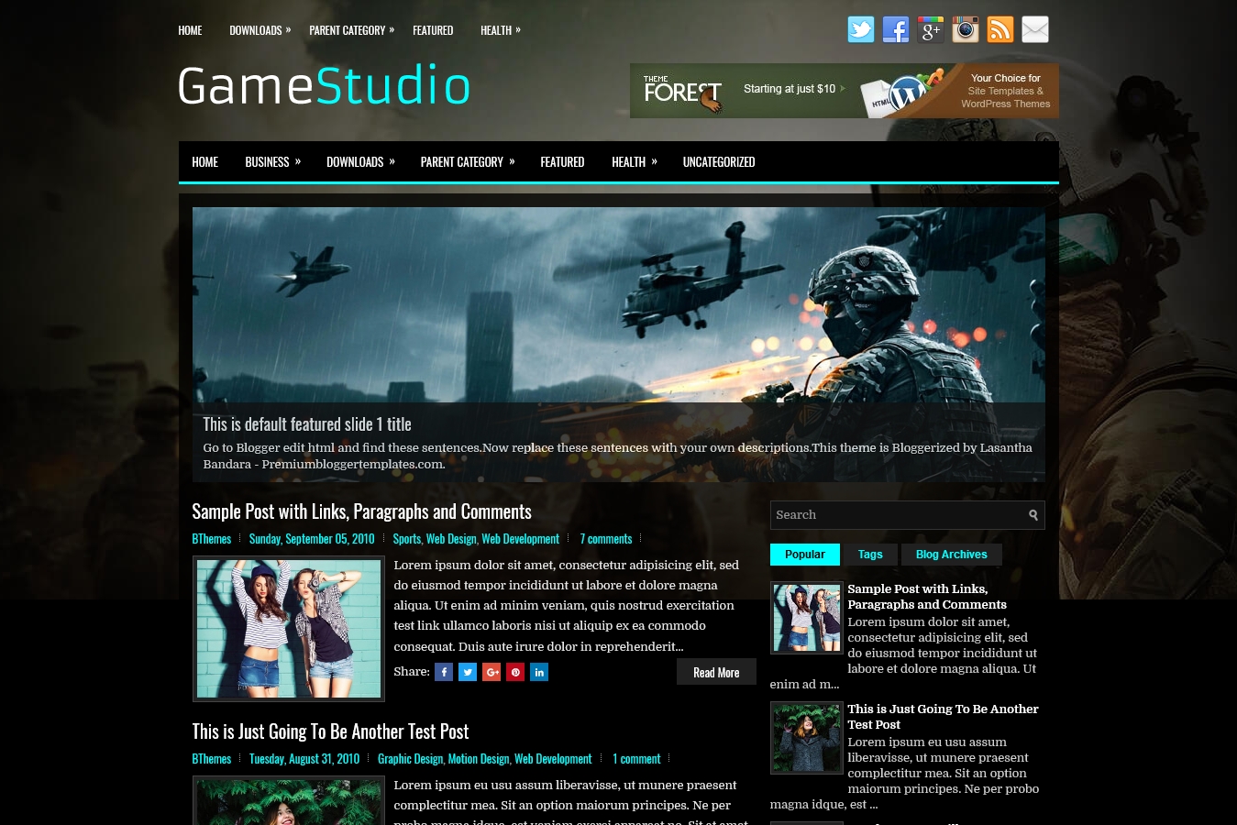Viewport: 1237px width, 825px height.
Task: Switch to the Popular tab
Action: (804, 555)
